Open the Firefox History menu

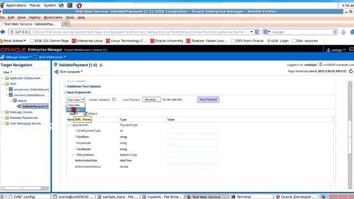(x=34, y=17)
